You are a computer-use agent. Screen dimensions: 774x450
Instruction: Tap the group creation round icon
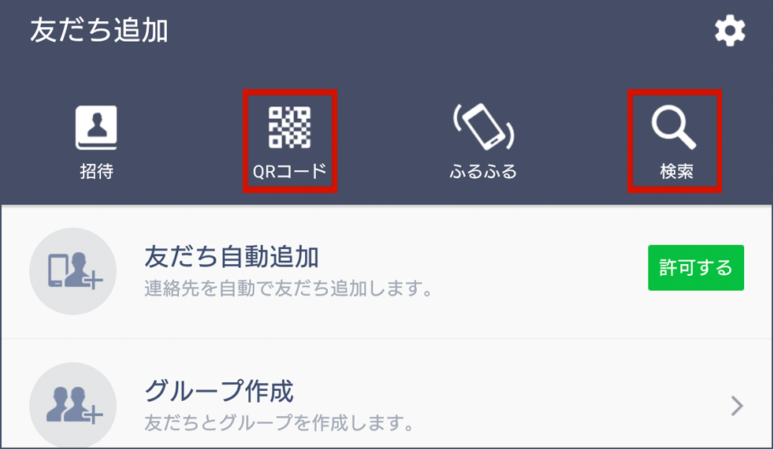(73, 405)
